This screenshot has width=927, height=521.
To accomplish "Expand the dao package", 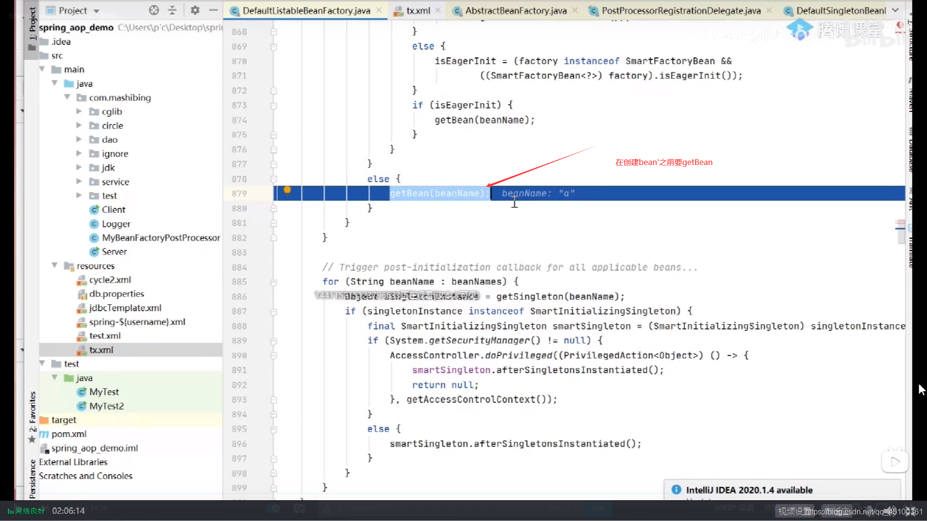I will pos(79,139).
